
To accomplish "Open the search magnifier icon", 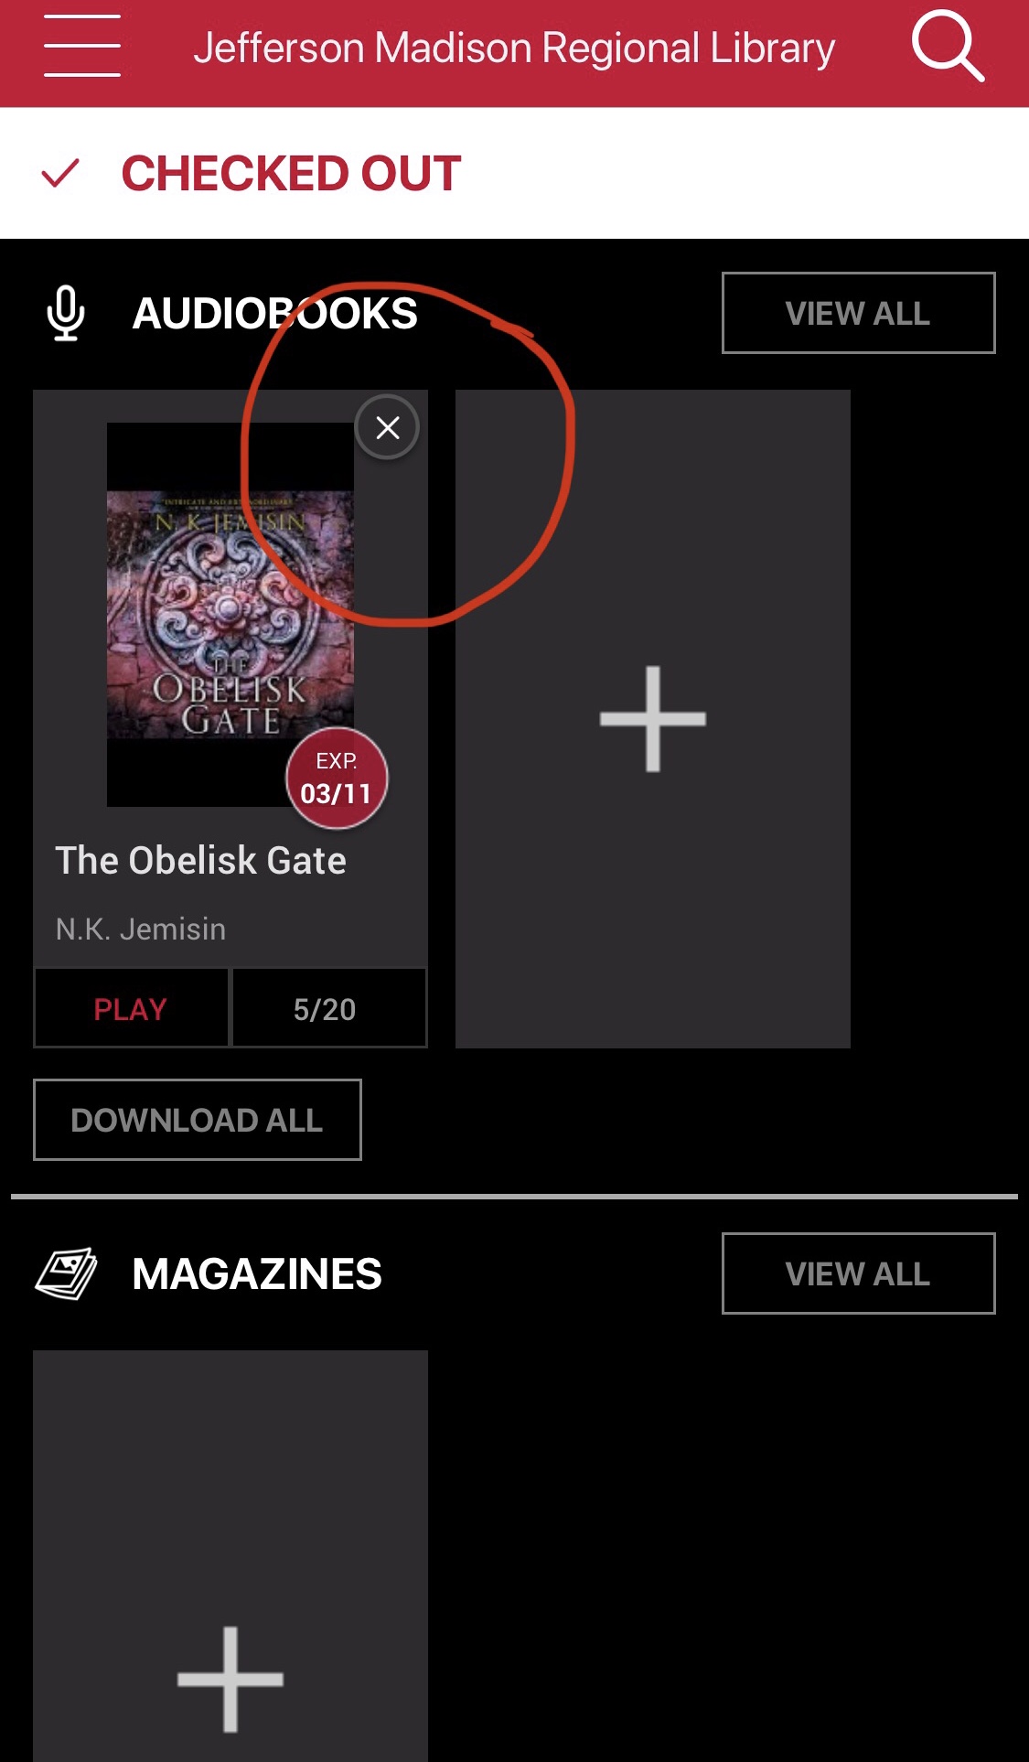I will tap(948, 46).
